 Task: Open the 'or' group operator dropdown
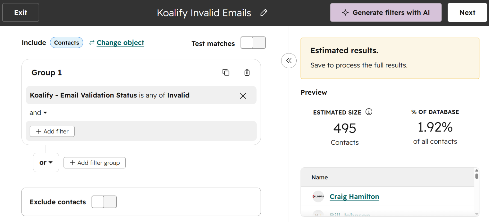tap(46, 163)
